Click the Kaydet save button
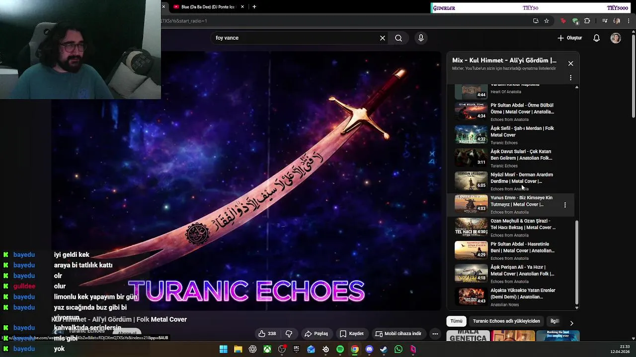 [x=351, y=334]
